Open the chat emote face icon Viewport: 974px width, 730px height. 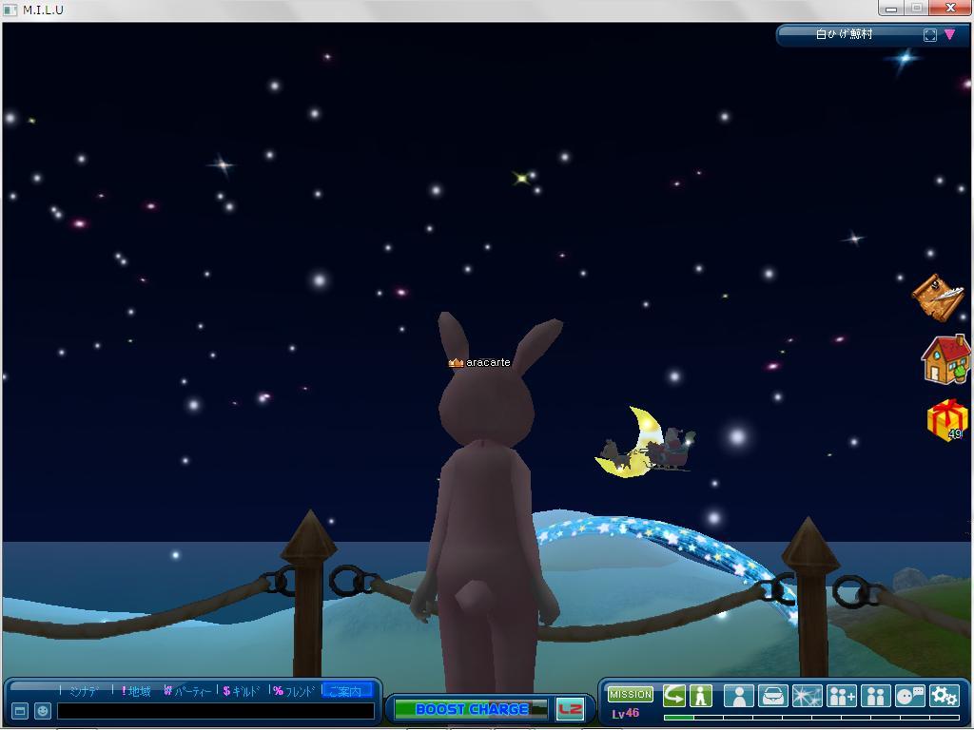(910, 696)
